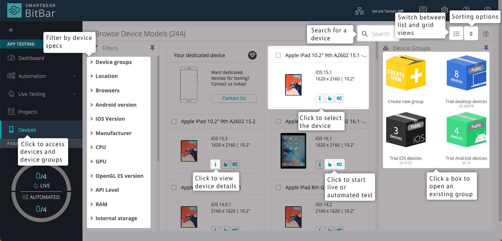The width and height of the screenshot is (502, 241).
Task: Select Apple iPad 10.2" 9th A2602 15.1 checkbox
Action: pyautogui.click(x=278, y=55)
